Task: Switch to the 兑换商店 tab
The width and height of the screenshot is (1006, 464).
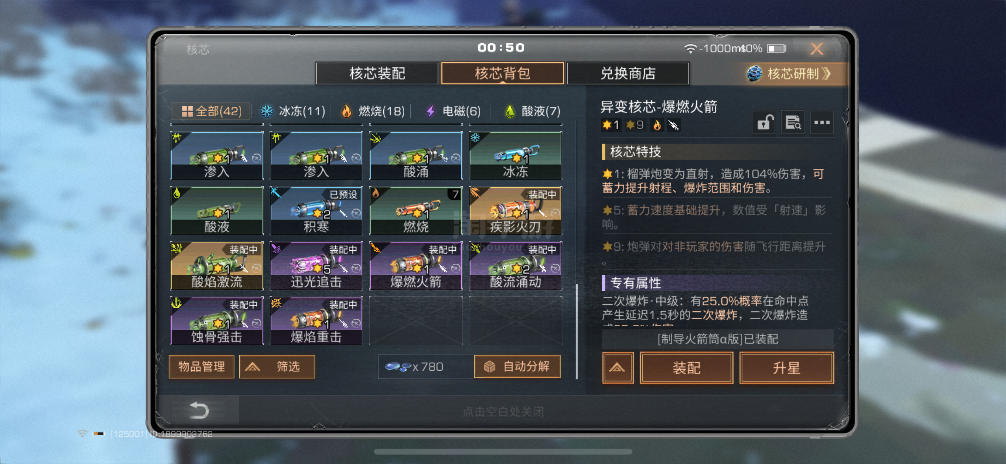Action: tap(628, 73)
